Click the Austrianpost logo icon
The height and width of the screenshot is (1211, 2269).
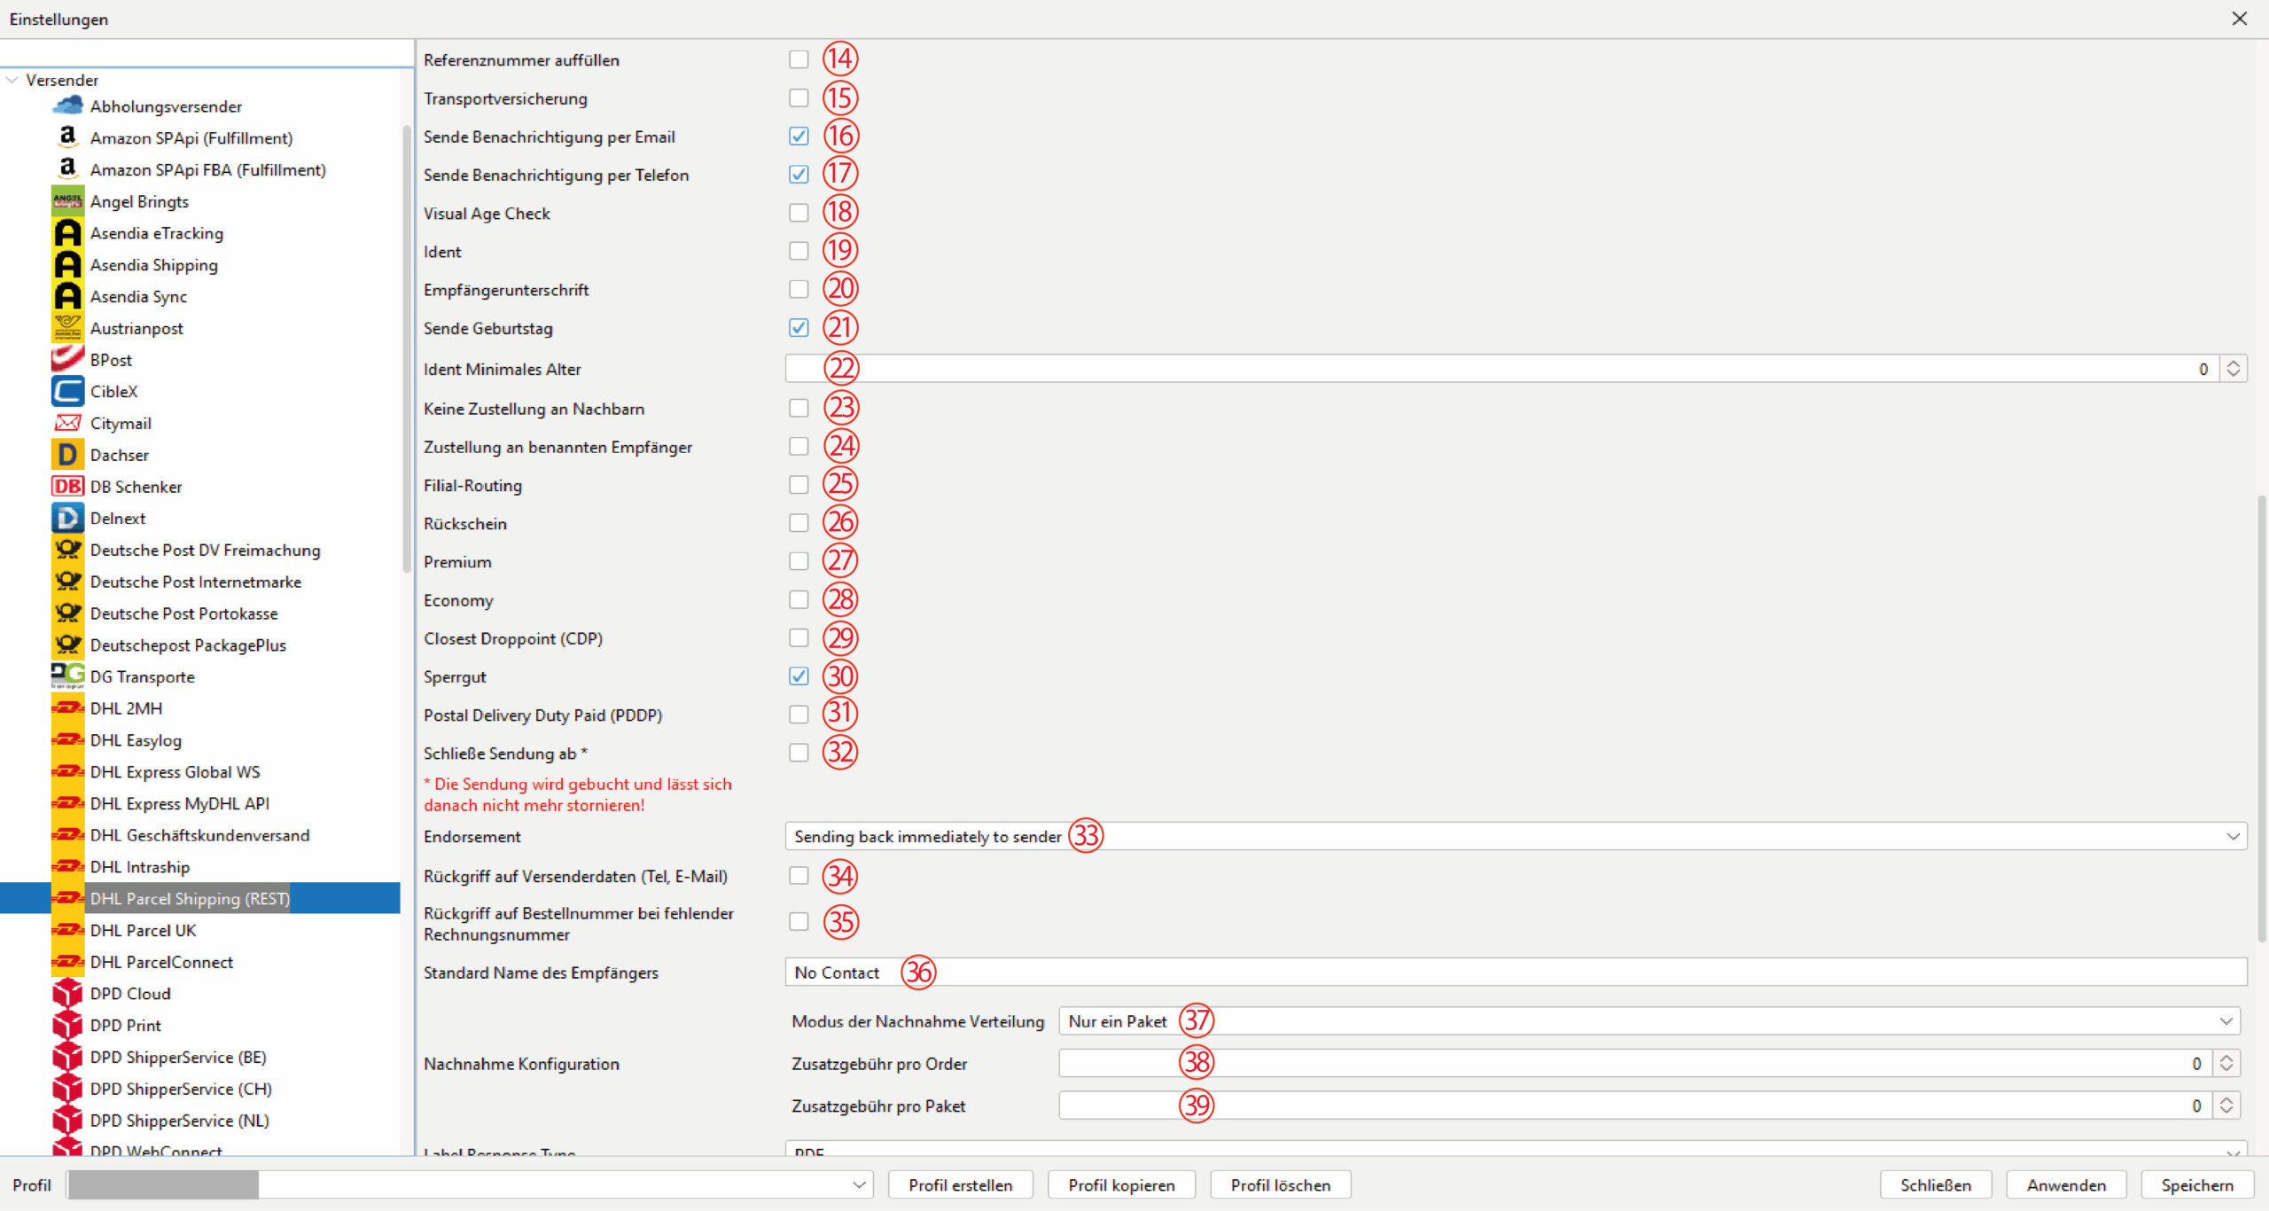pos(67,328)
